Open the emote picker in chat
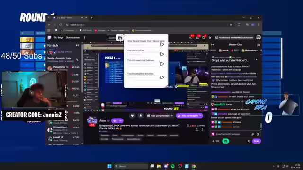This screenshot has height=170, width=303. point(258,134)
